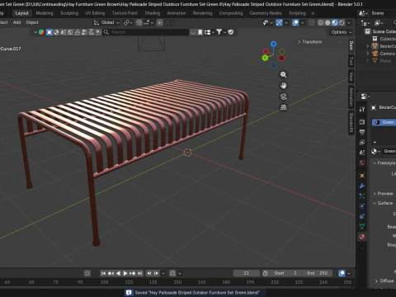396x297 pixels.
Task: Toggle viewport gizmos display button
Action: point(279,23)
